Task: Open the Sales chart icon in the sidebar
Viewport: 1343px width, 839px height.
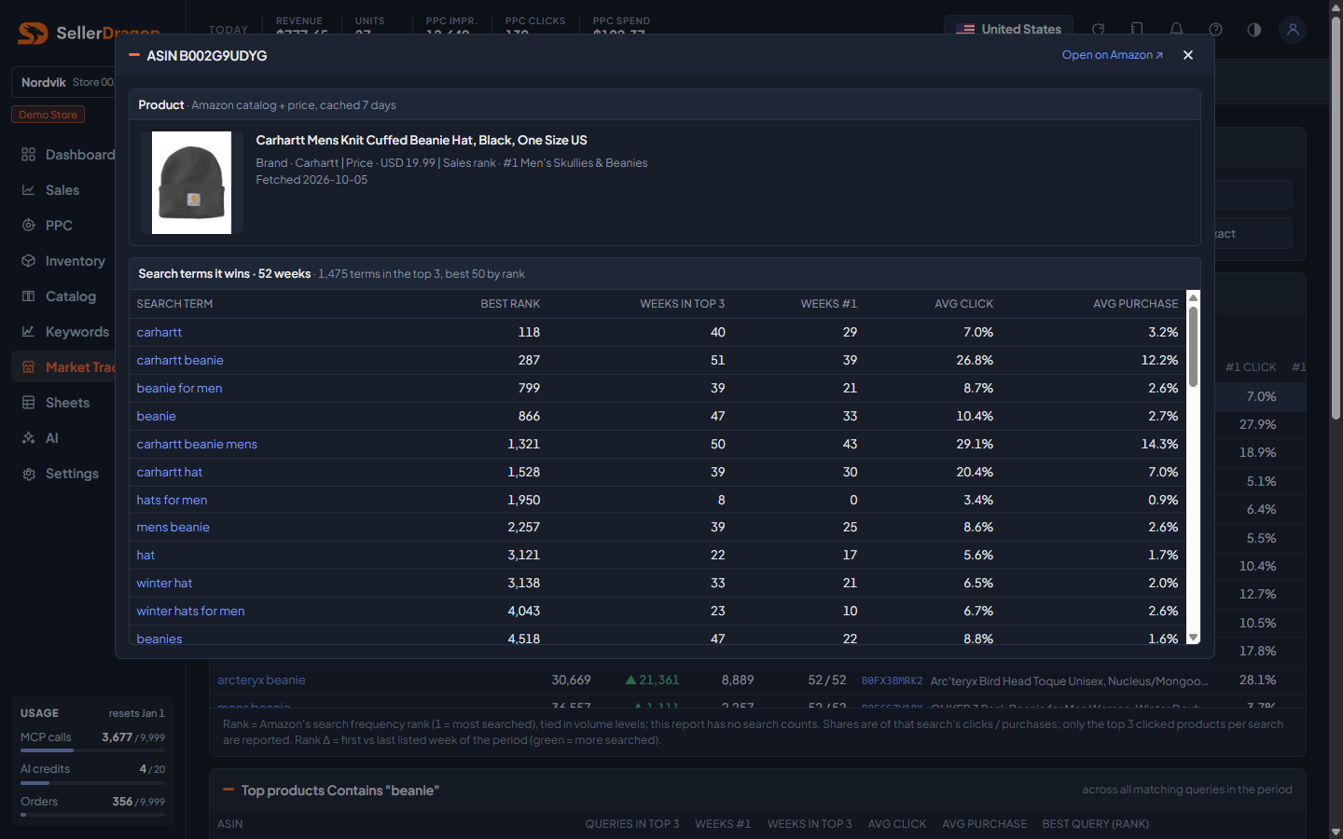Action: 28,190
